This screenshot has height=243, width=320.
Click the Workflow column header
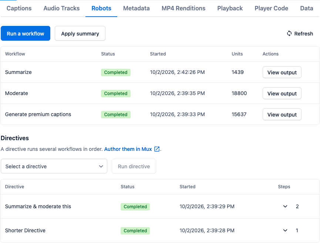(x=15, y=54)
